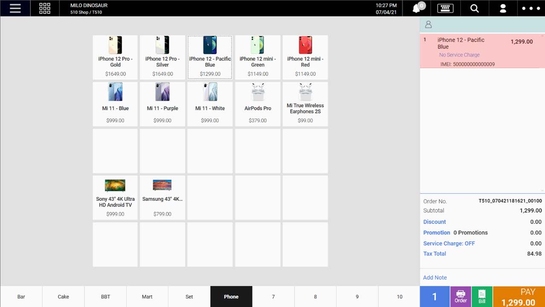Click the 10:27 PM date and time display
The image size is (545, 307).
click(386, 9)
